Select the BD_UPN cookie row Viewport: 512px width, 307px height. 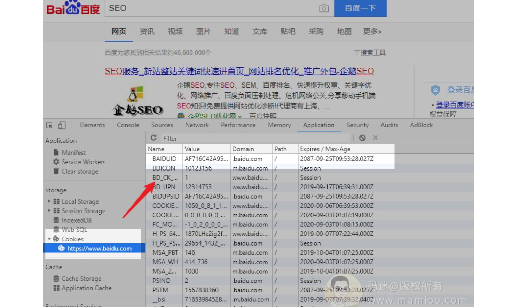point(310,187)
